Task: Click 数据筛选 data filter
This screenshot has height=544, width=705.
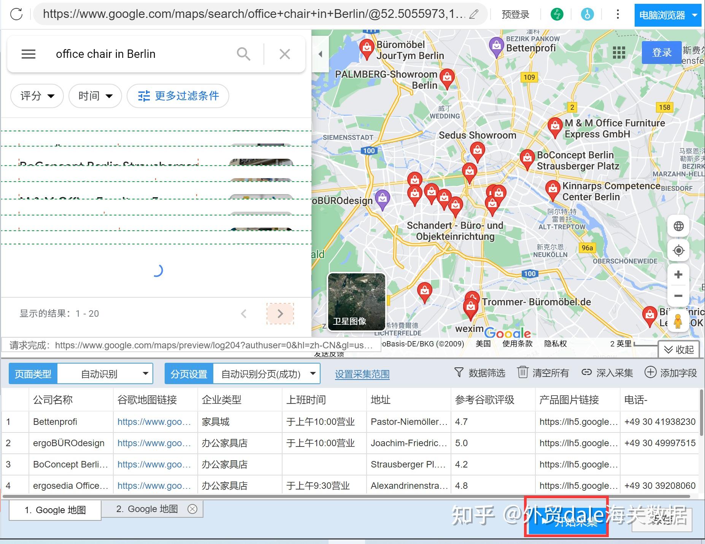Action: (480, 373)
